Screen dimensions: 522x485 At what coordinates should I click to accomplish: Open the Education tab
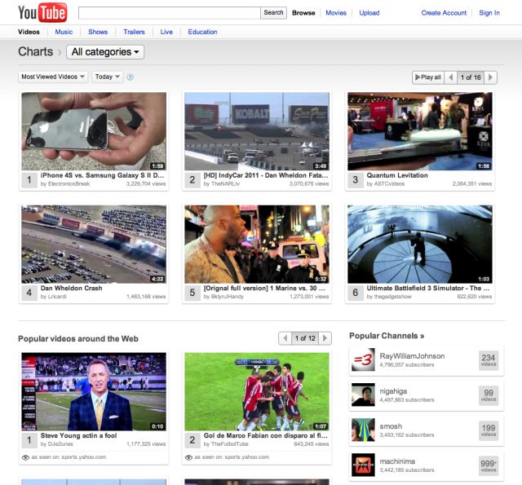(x=202, y=32)
